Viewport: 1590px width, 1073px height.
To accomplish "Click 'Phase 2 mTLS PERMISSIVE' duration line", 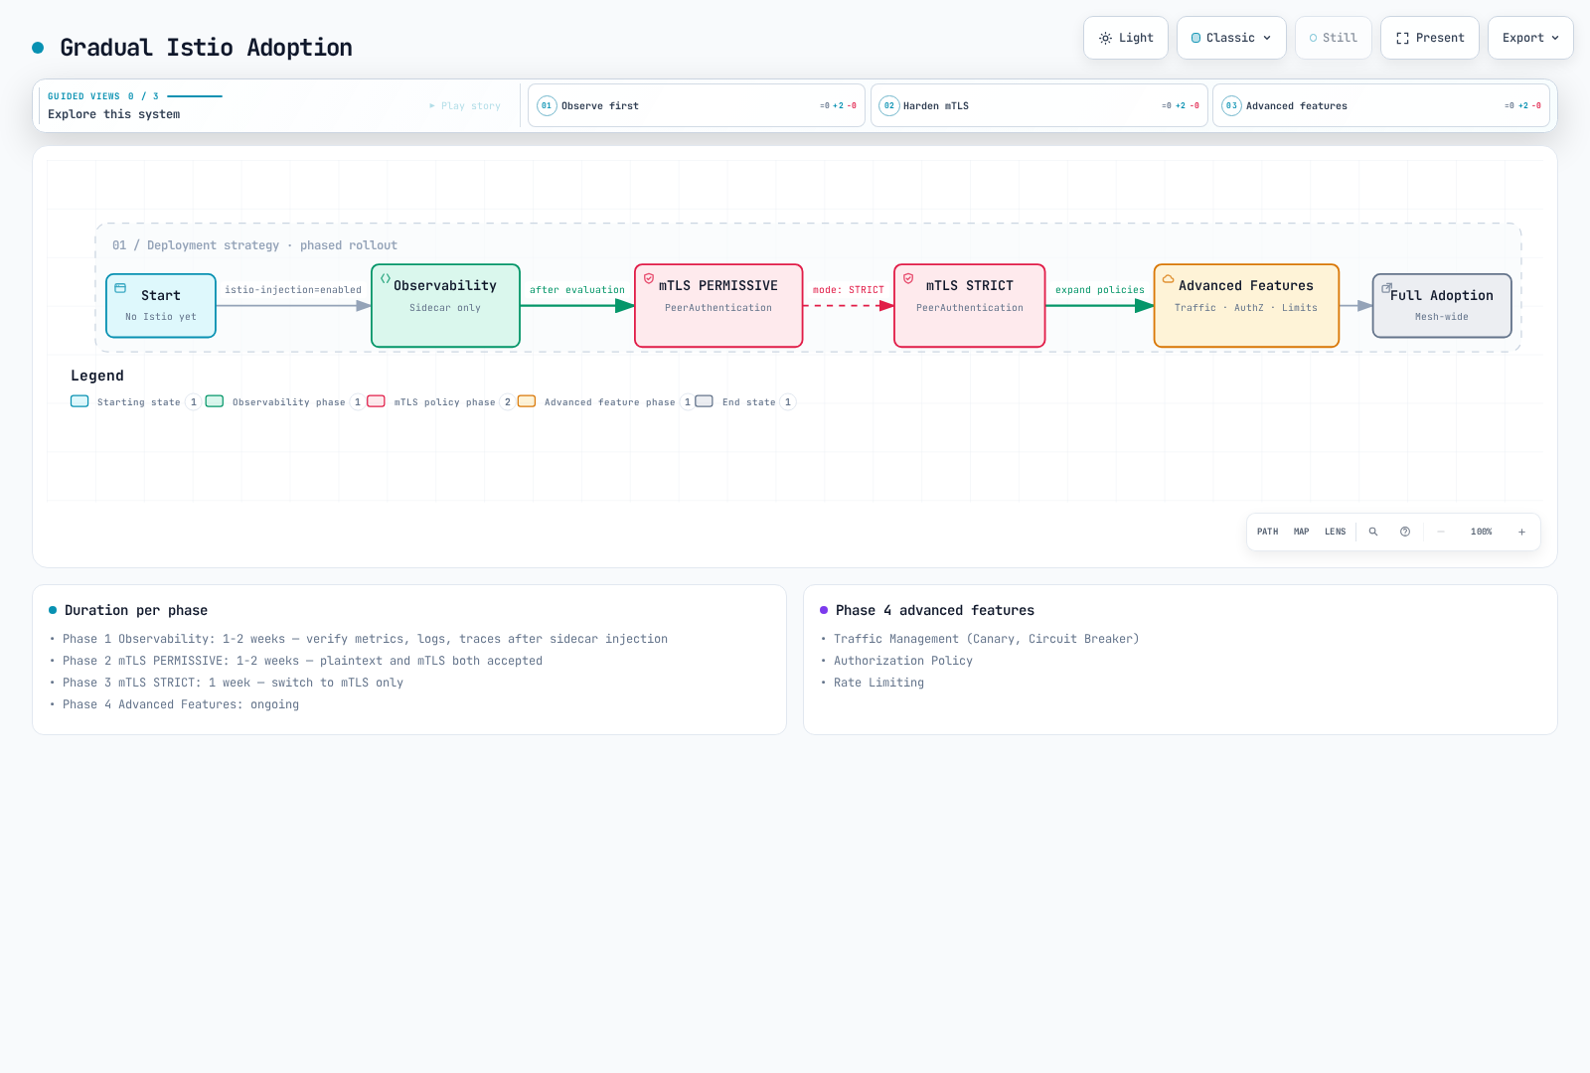I will click(302, 661).
